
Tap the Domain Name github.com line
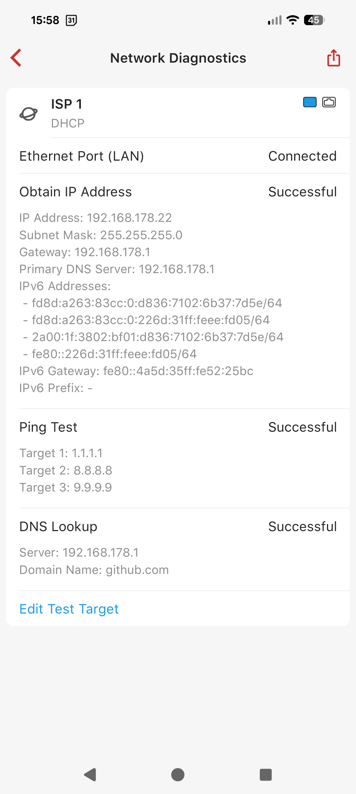94,570
